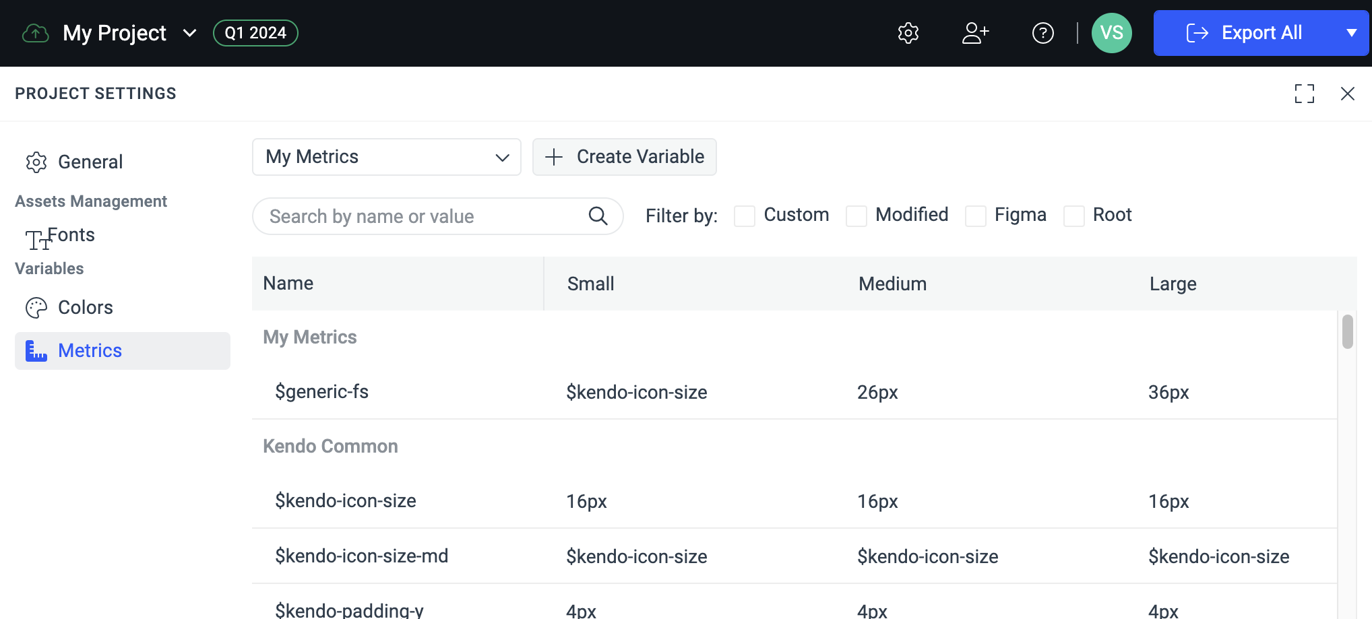Click the search magnifier icon

(x=598, y=216)
